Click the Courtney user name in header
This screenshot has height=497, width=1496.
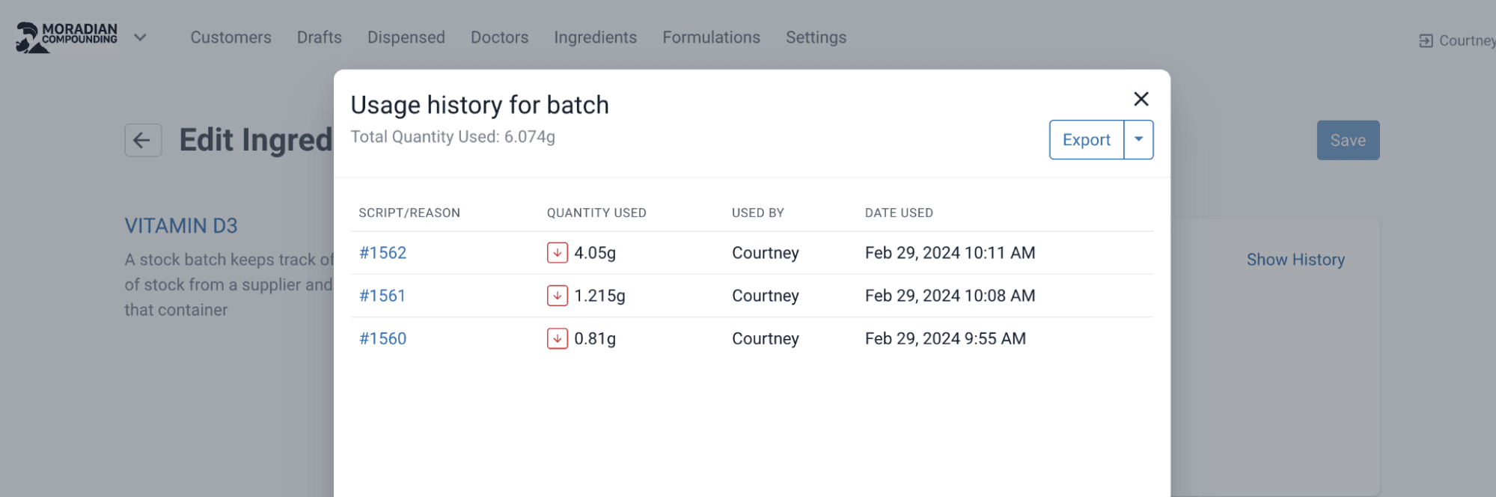pyautogui.click(x=1467, y=41)
